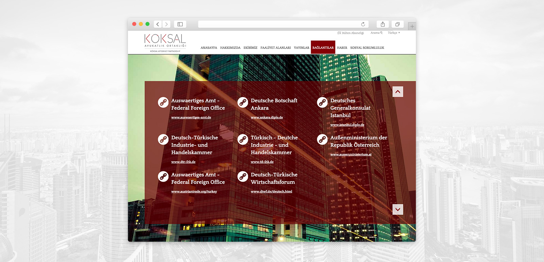The image size is (544, 262).
Task: Add a new browser tab
Action: click(x=412, y=26)
